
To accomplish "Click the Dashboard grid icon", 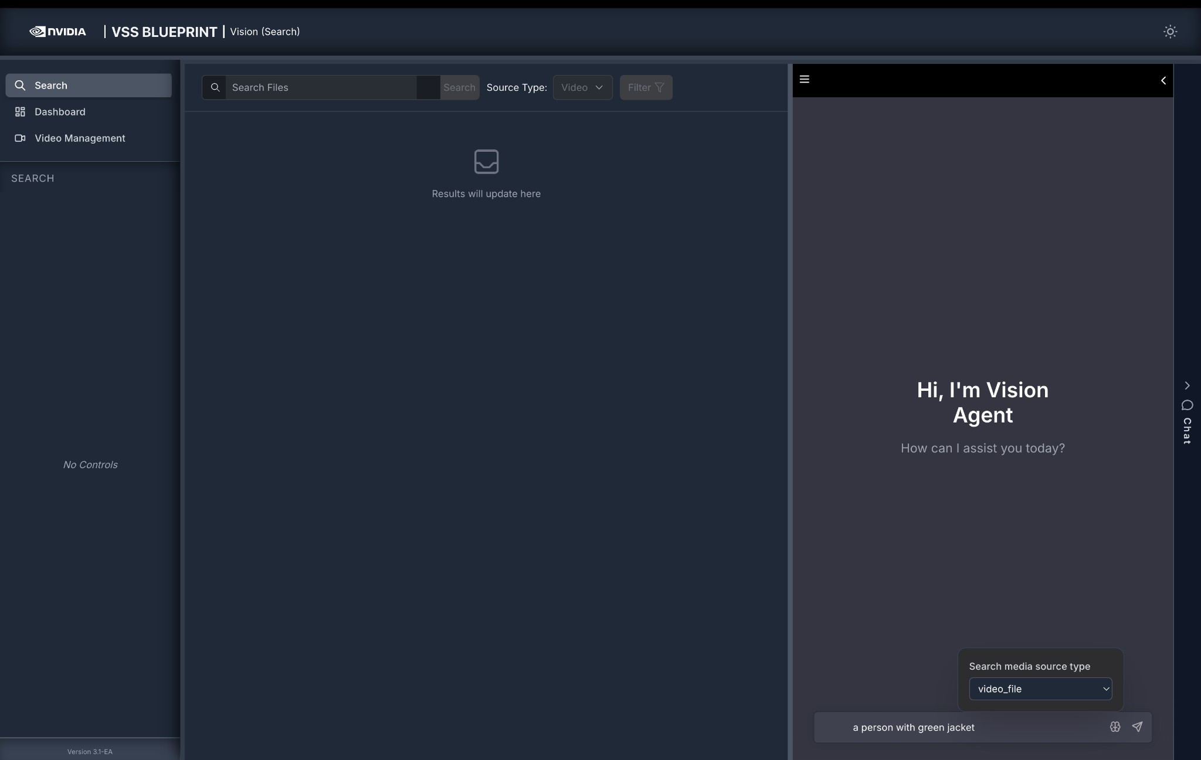I will [x=20, y=112].
